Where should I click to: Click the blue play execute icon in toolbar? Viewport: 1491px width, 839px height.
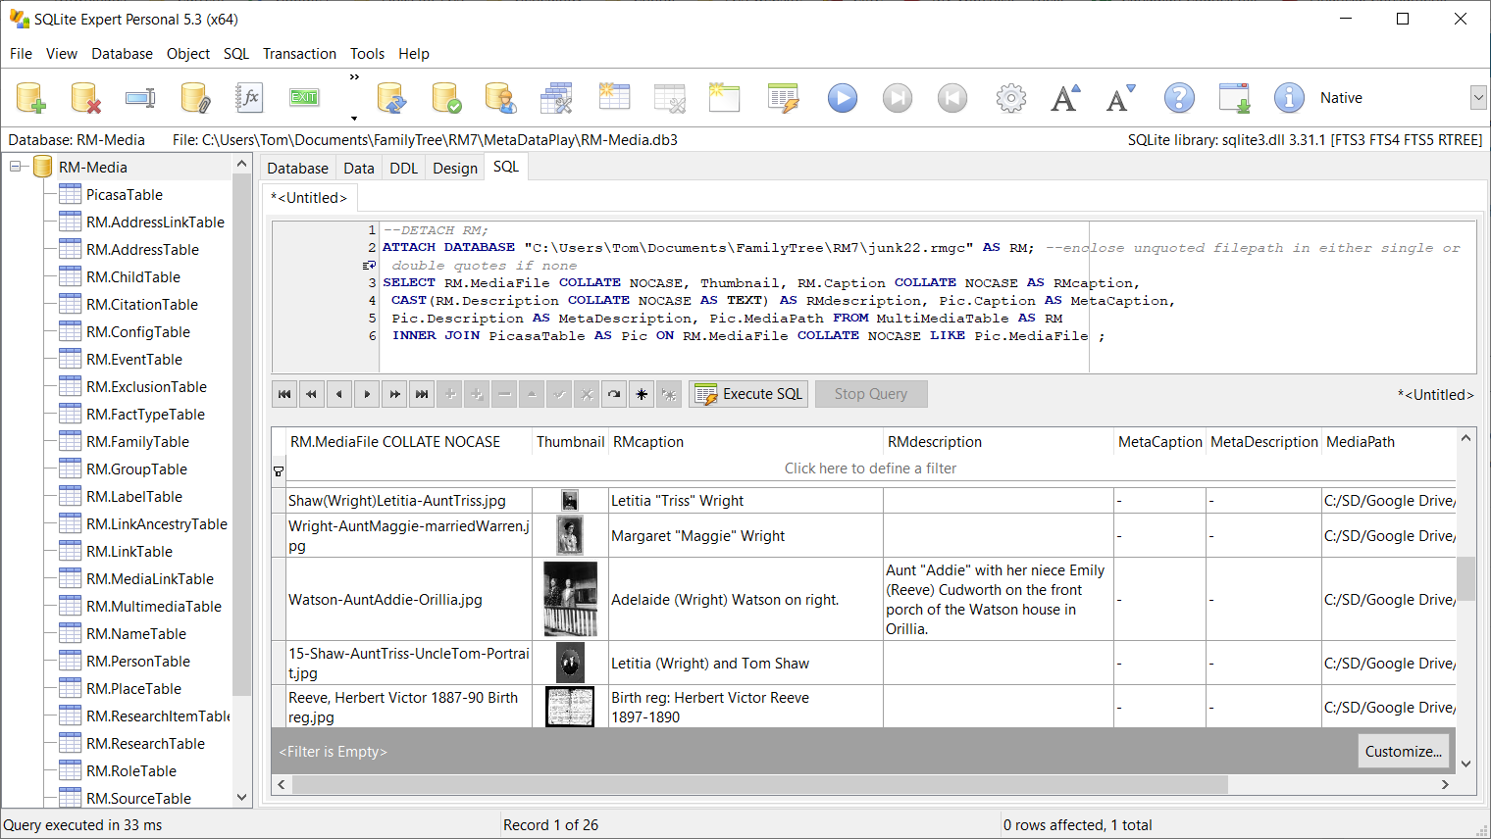tap(842, 98)
